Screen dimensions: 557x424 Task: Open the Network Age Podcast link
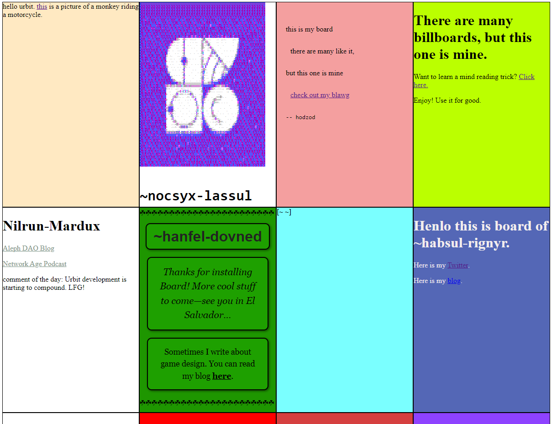pyautogui.click(x=35, y=264)
